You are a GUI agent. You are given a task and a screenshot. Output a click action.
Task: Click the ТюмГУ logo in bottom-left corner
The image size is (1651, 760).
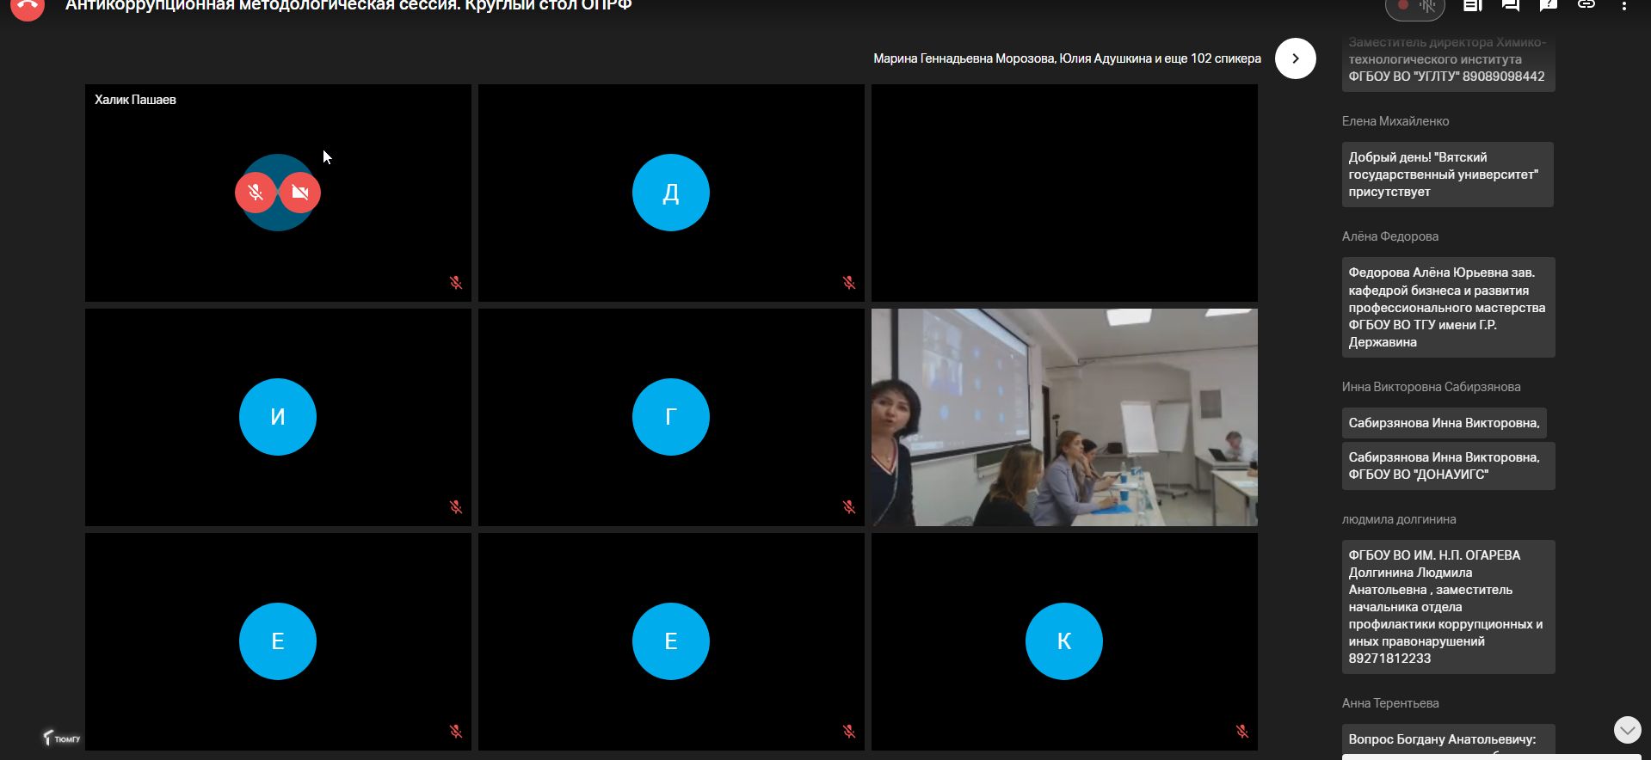[x=62, y=738]
